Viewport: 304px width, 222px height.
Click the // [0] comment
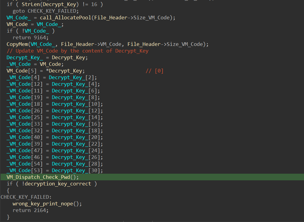154,71
